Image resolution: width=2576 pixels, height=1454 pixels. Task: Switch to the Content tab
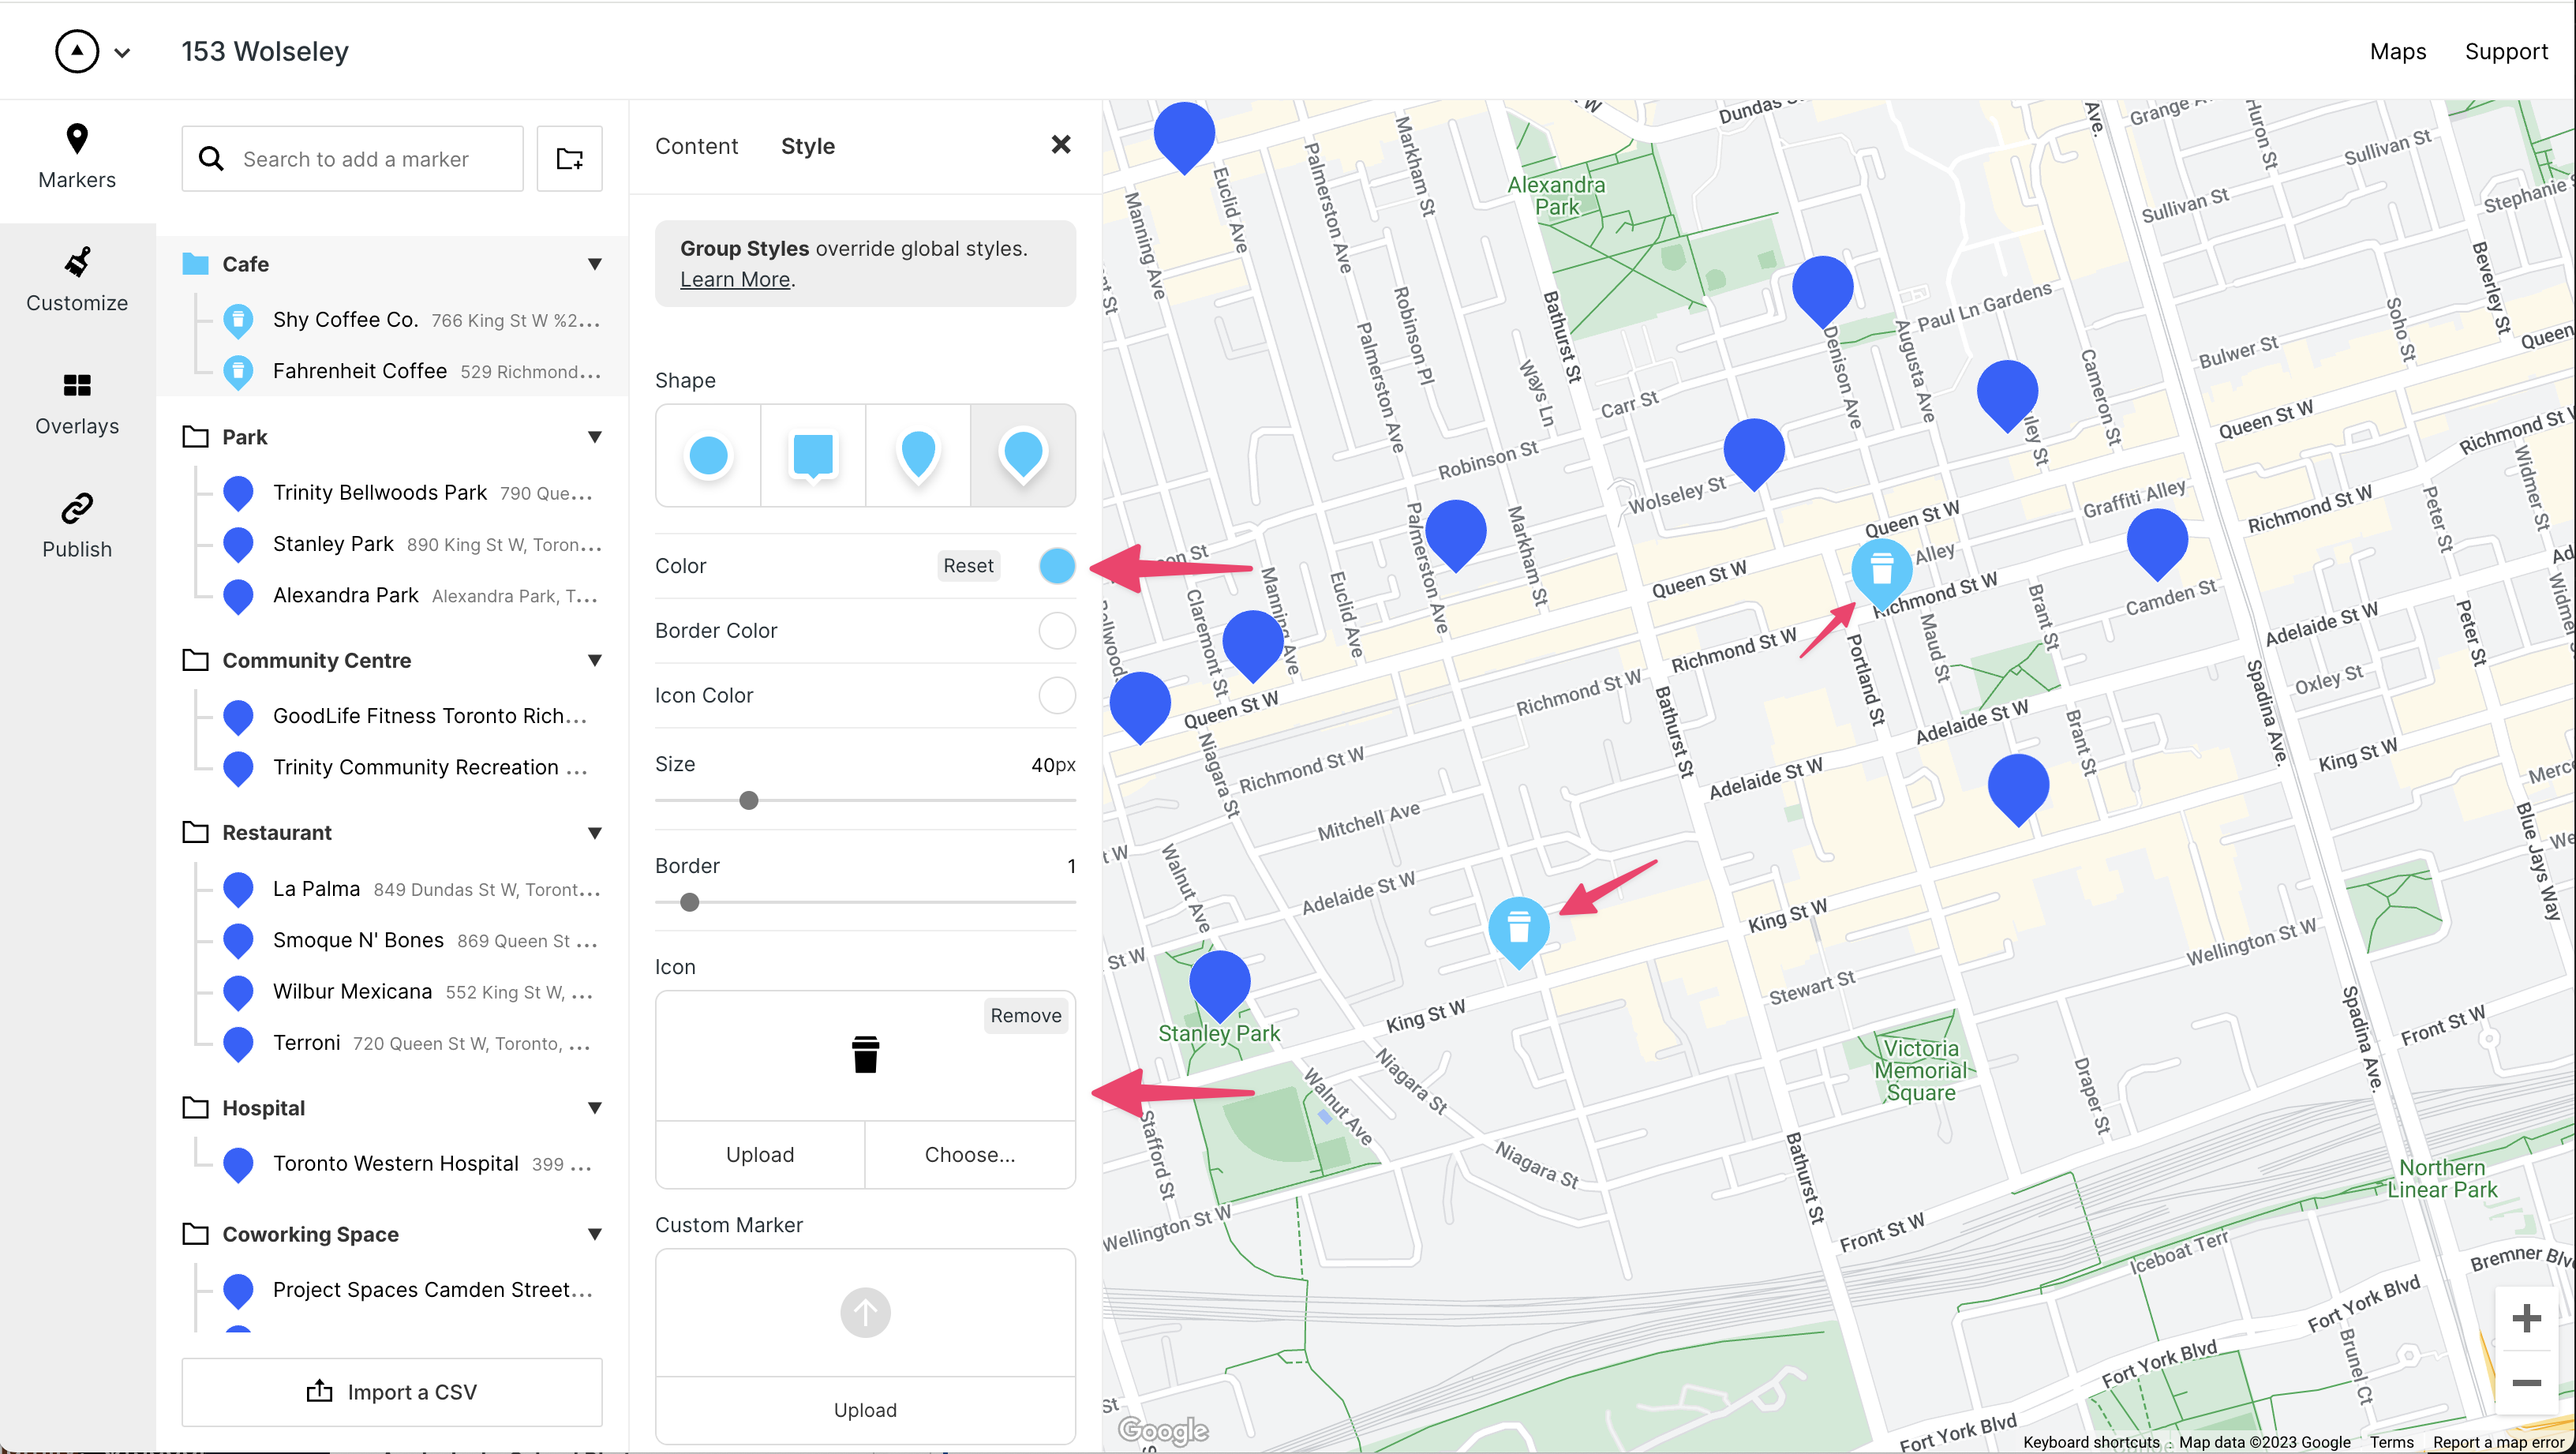pyautogui.click(x=696, y=146)
